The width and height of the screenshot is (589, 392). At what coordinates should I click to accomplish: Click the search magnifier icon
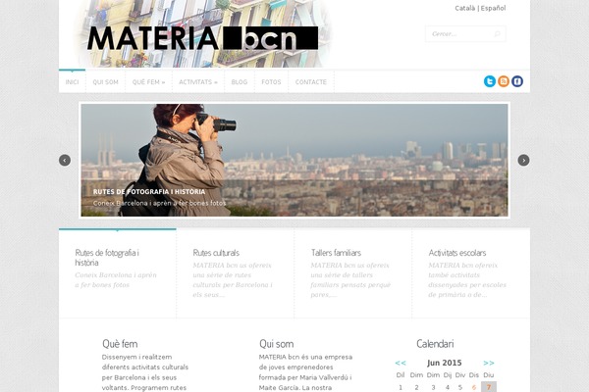click(x=497, y=34)
